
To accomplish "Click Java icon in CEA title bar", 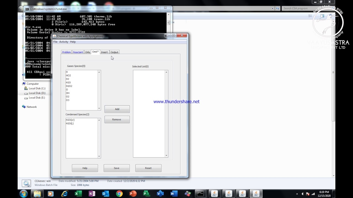I will [54, 36].
